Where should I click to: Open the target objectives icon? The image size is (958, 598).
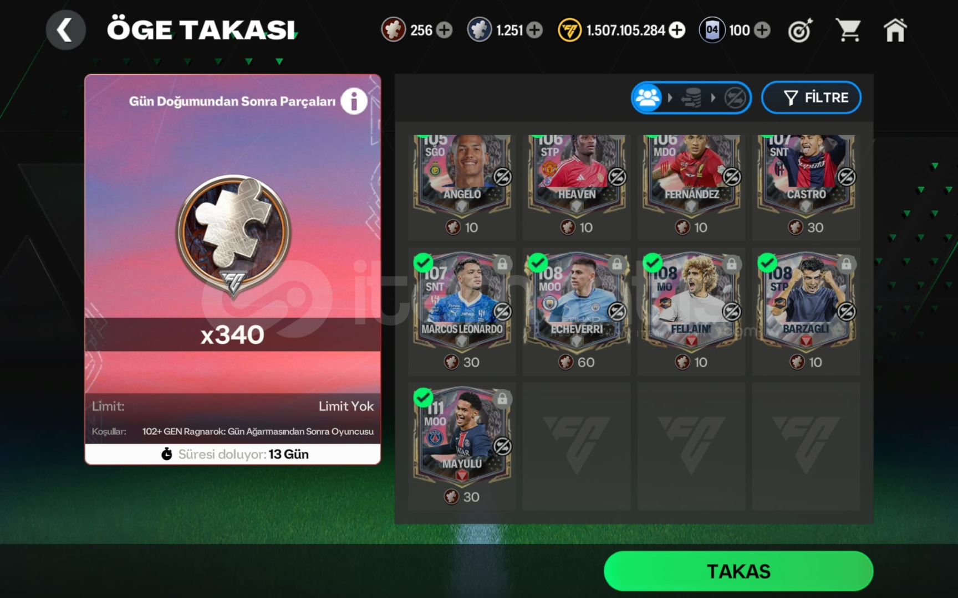click(800, 30)
